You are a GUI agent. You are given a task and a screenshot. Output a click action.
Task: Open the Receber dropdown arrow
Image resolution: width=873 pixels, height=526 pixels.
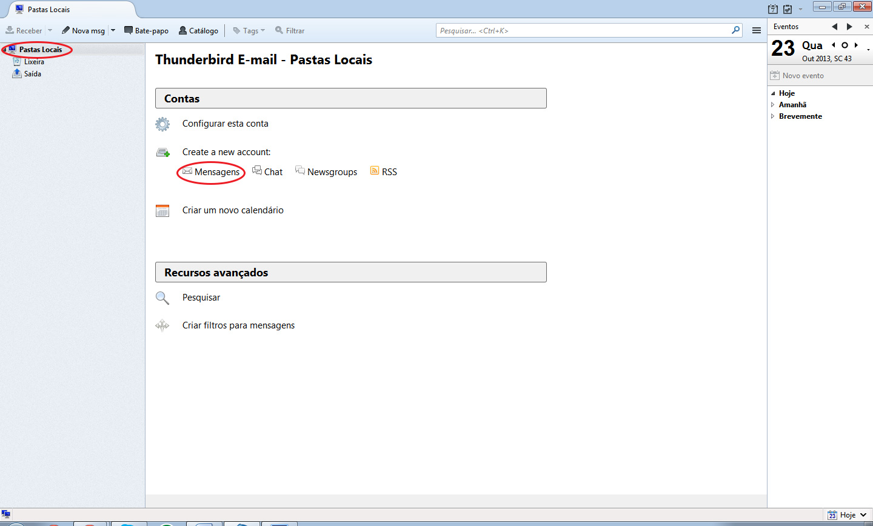(x=50, y=30)
